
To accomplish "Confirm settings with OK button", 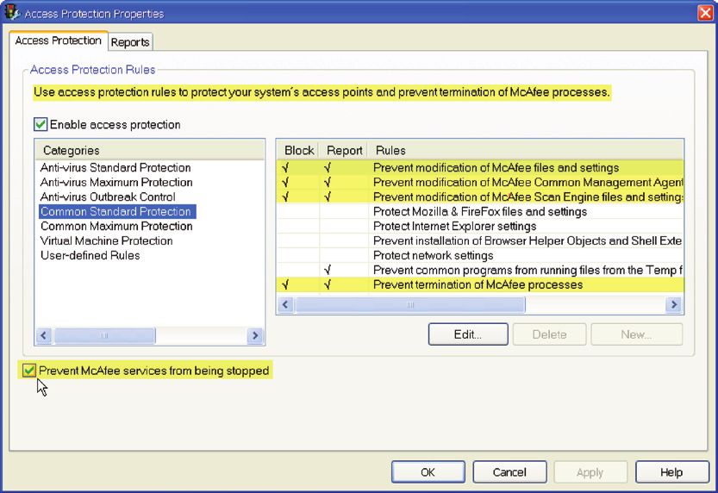I will [x=428, y=472].
